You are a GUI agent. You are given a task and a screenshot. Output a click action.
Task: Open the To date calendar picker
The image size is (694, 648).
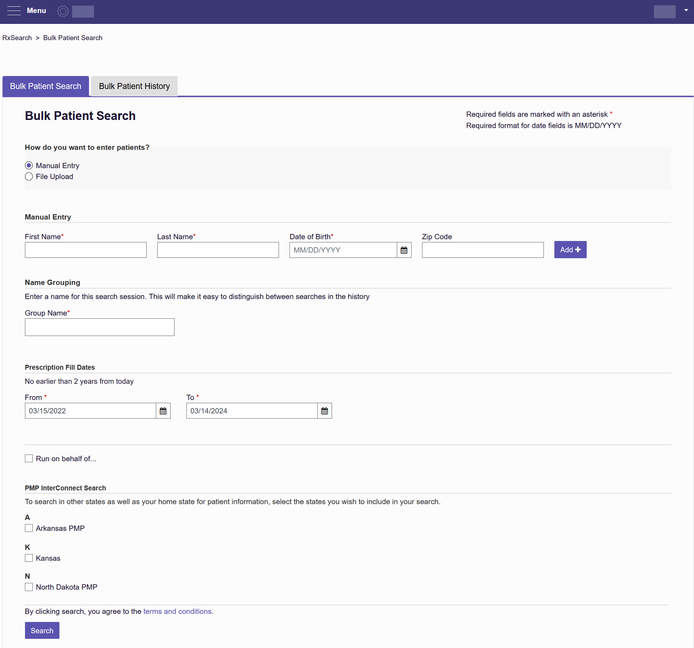pos(324,411)
